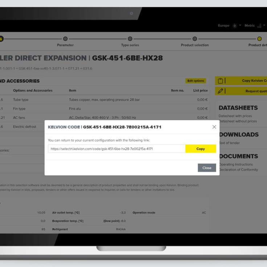Open the Europe region dropdown

point(229,25)
